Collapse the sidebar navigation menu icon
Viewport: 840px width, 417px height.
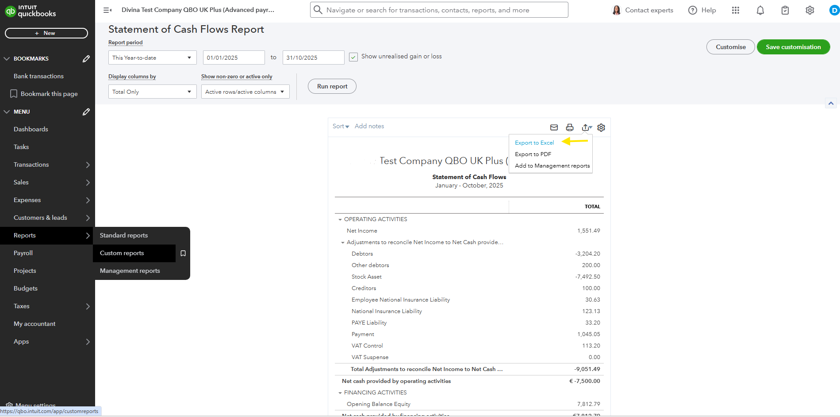click(x=107, y=10)
